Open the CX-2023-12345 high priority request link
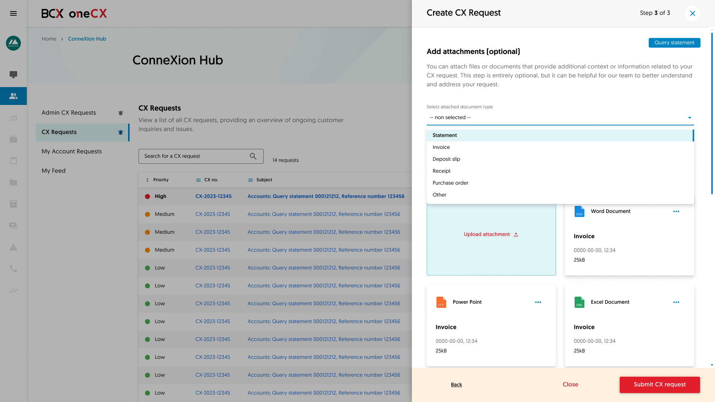The width and height of the screenshot is (715, 402). coord(213,196)
